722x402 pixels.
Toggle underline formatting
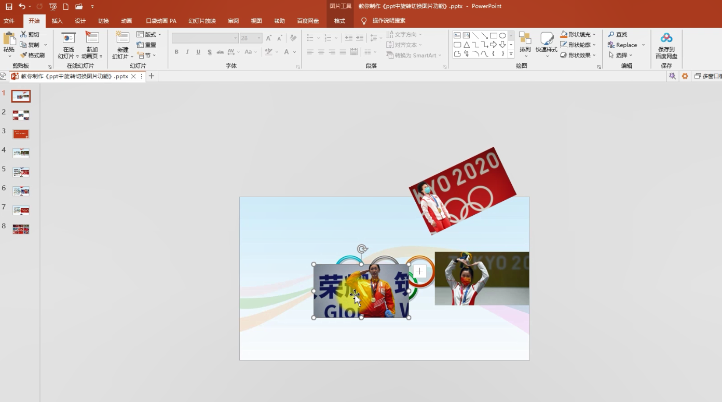point(198,52)
